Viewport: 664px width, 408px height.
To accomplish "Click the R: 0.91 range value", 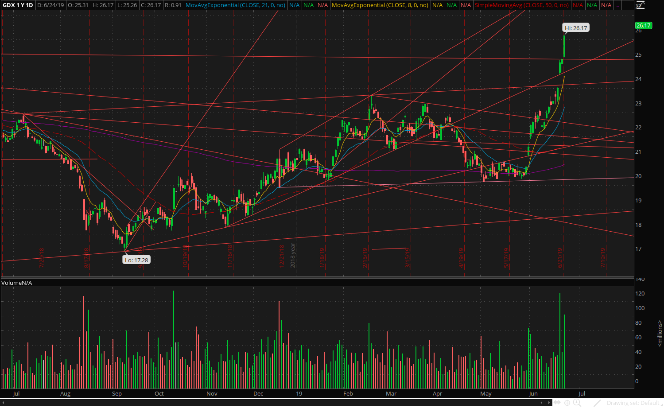I will (x=173, y=5).
